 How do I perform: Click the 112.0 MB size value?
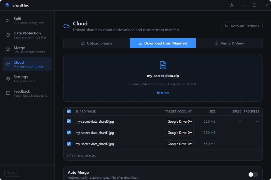tap(209, 132)
